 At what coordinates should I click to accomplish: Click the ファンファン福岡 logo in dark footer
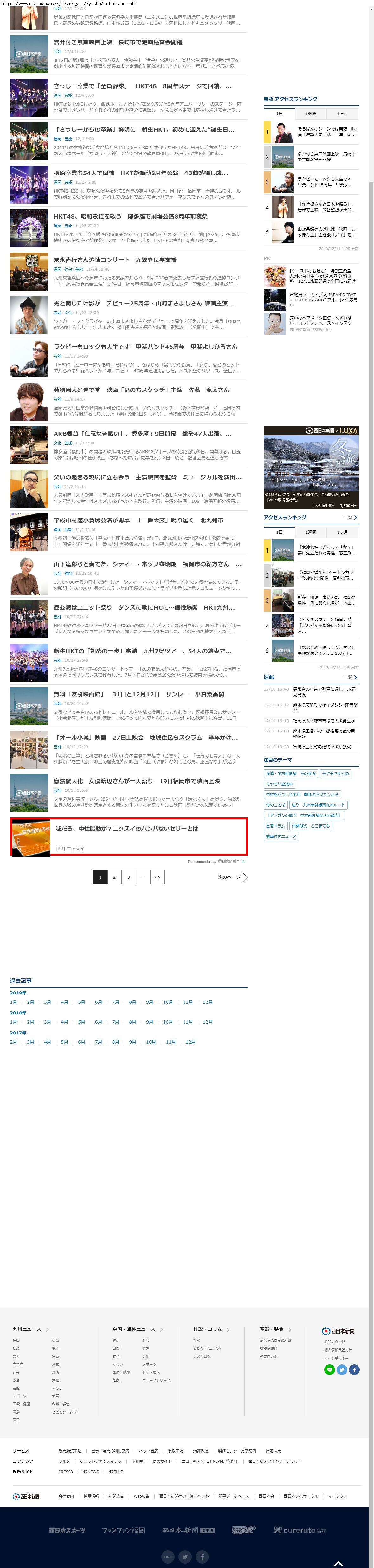[x=123, y=1530]
